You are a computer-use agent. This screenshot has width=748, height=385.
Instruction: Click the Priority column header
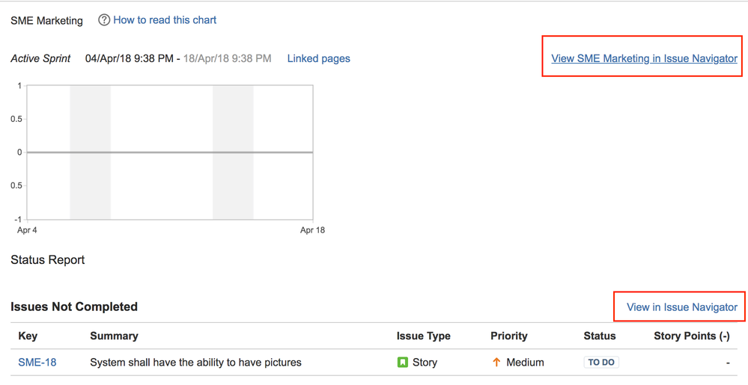pos(509,336)
